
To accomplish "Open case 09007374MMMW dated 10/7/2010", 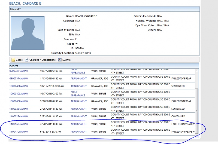I will 19,71.
